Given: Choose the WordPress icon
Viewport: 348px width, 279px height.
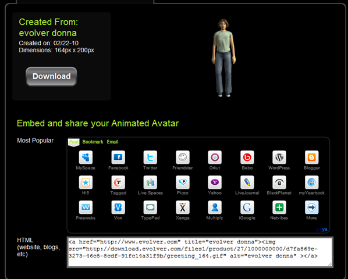Looking at the screenshot, I should click(x=279, y=158).
